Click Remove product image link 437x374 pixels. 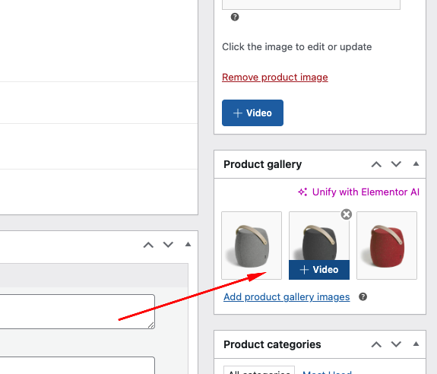tap(275, 78)
